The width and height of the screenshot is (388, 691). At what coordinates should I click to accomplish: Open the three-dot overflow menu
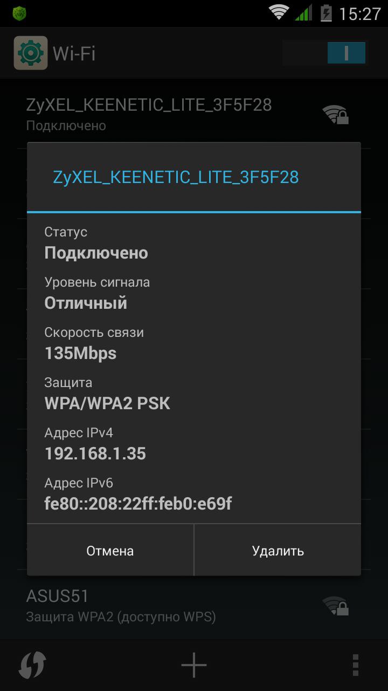coord(355,666)
